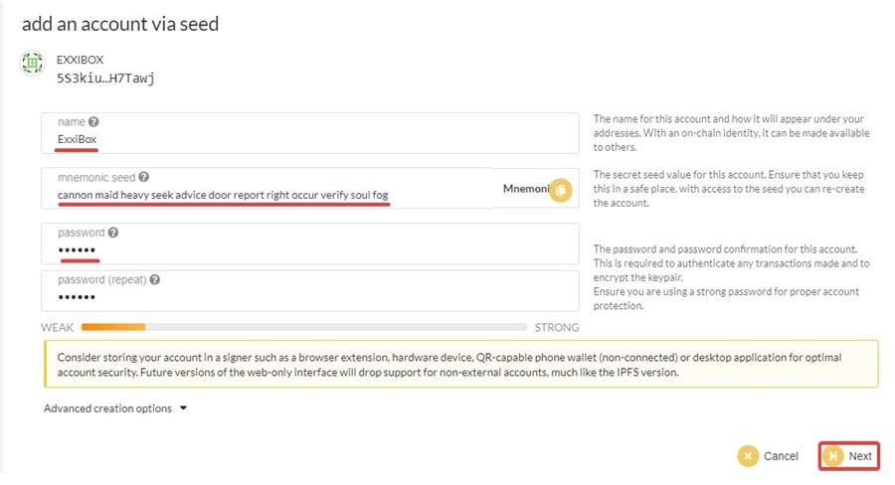Viewport: 895px width, 485px height.
Task: Click the 5S3kiu…H7Tawj account address
Action: [x=105, y=78]
